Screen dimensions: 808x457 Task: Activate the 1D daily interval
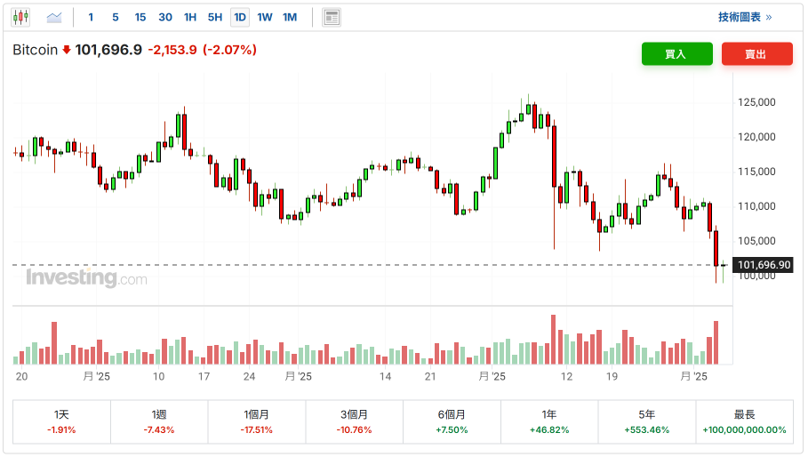240,17
